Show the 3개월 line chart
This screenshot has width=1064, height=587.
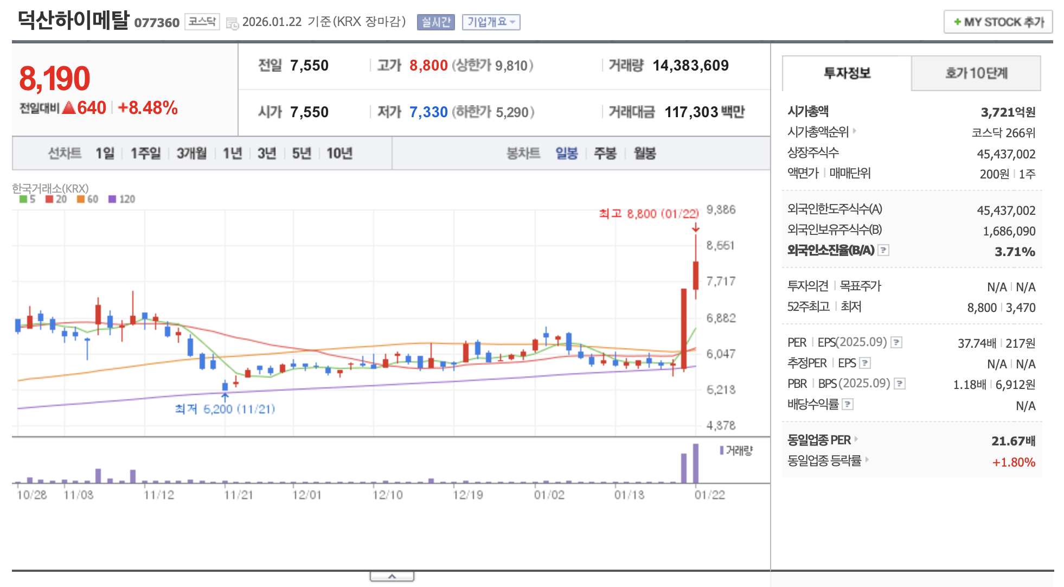click(x=191, y=154)
